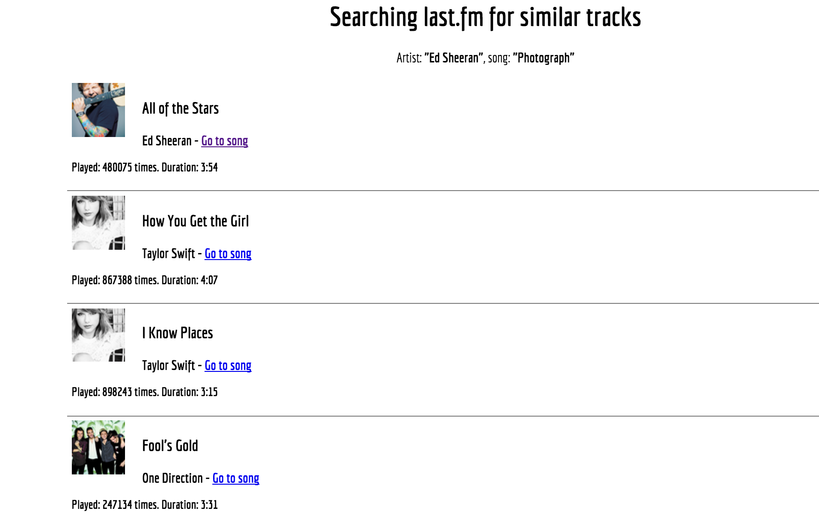Open the Go to song link for I Know Places
Screen dimensions: 819x521
click(x=228, y=365)
